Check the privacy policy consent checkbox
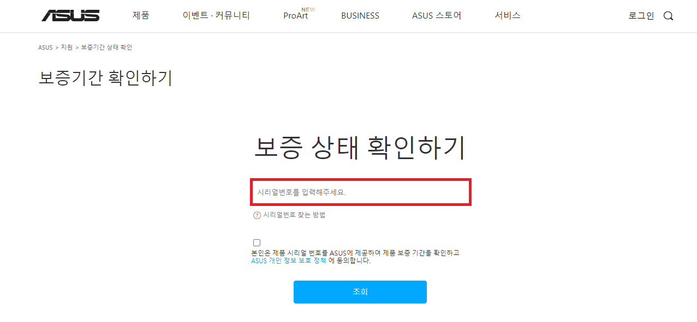The image size is (697, 322). point(257,242)
